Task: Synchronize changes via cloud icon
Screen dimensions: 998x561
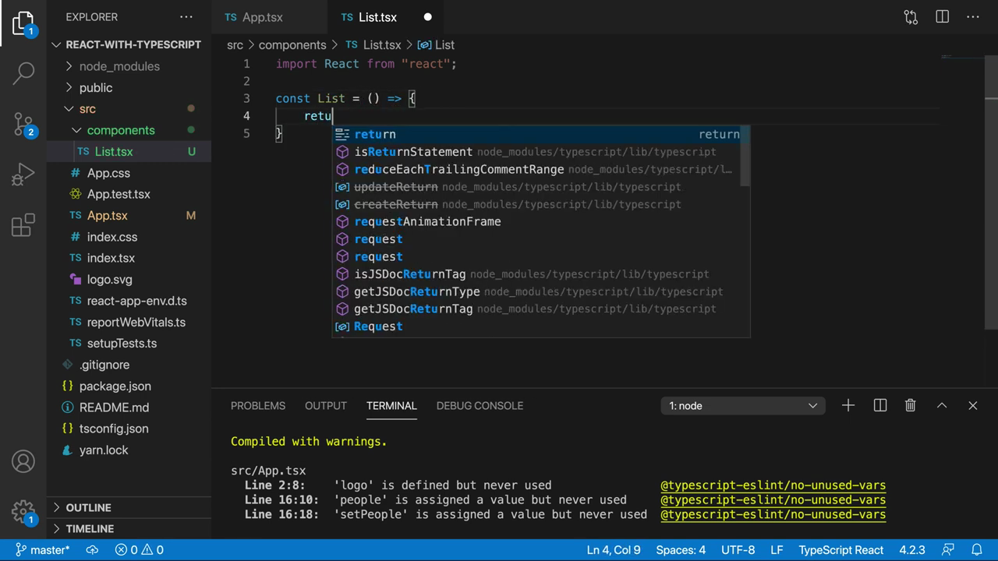Action: coord(92,549)
